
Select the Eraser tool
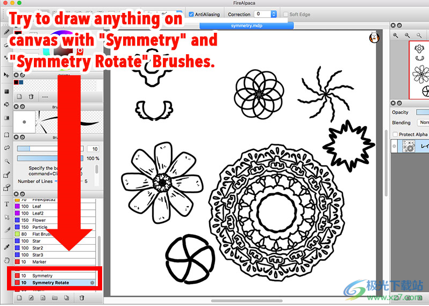point(6,45)
